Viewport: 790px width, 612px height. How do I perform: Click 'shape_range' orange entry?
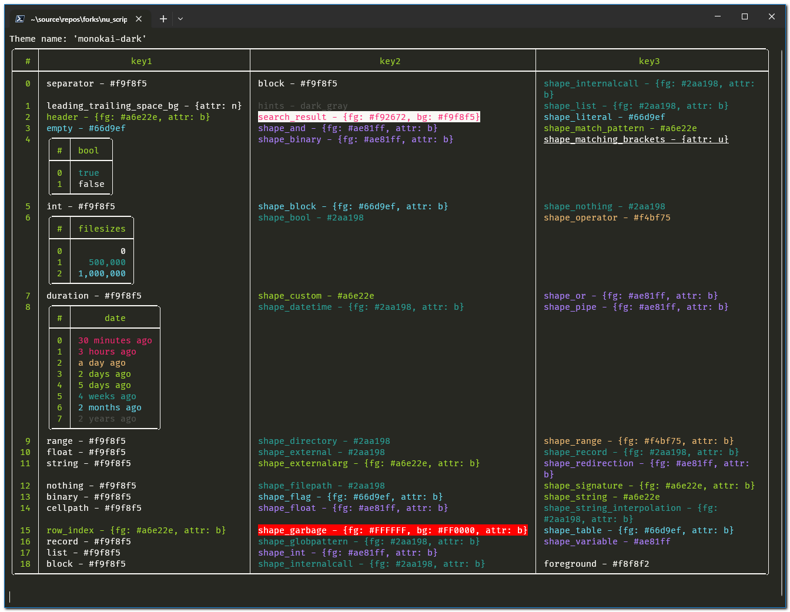tap(639, 441)
